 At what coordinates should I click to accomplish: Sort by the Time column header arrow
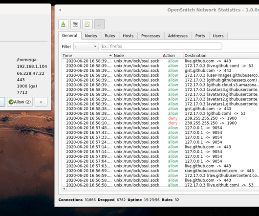pyautogui.click(x=110, y=55)
